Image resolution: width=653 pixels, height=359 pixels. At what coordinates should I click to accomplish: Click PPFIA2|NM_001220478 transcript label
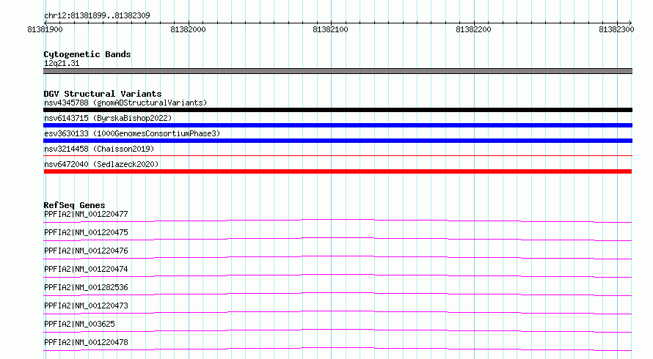point(86,342)
